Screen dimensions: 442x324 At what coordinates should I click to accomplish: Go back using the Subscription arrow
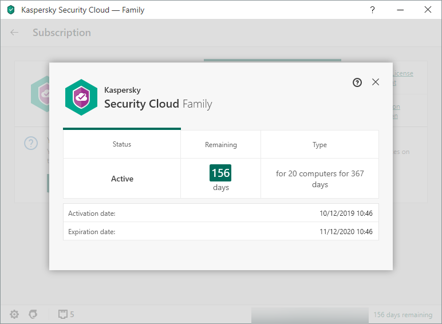point(14,33)
